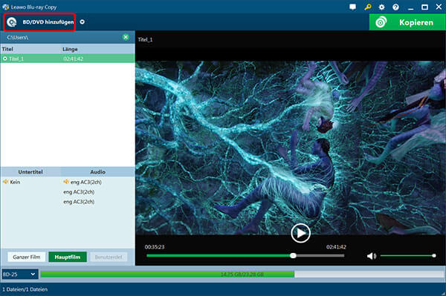446x296 pixels.
Task: Select the first eng AC3(2ch) audio track
Action: click(x=86, y=182)
